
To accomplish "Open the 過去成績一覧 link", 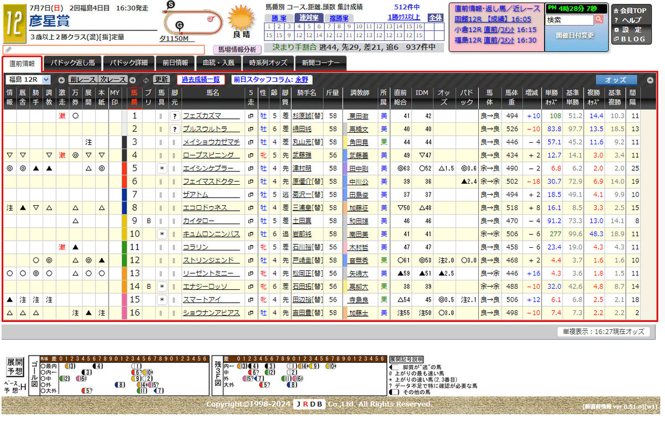I will pos(200,79).
